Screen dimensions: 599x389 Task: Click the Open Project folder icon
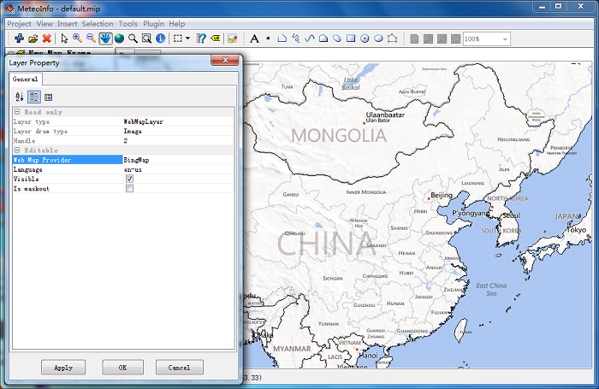tap(33, 38)
